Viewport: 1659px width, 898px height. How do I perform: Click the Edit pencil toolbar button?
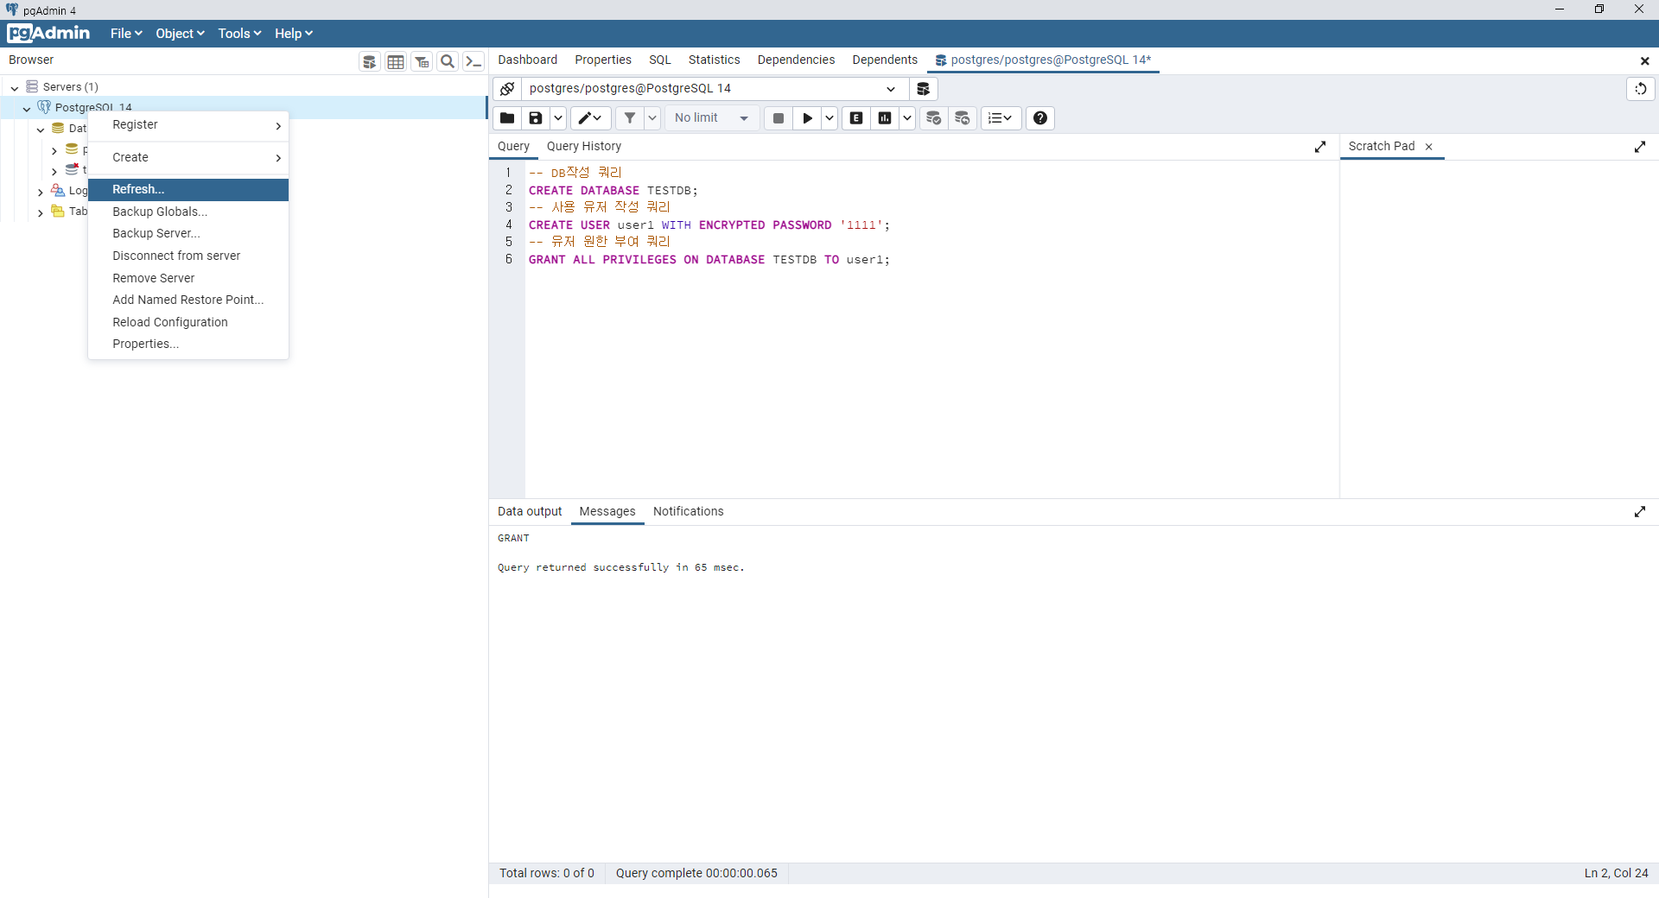[x=590, y=118]
